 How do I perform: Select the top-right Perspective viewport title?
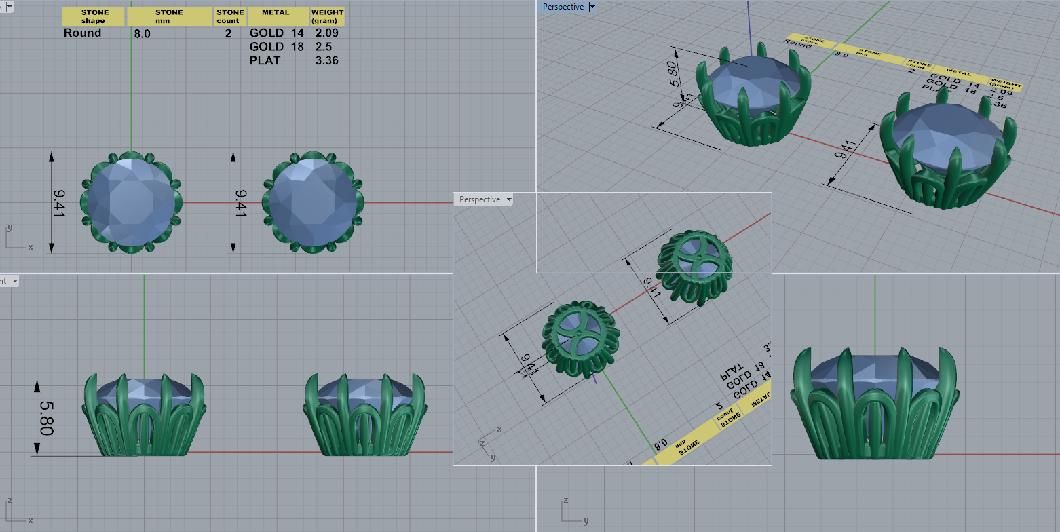click(x=563, y=7)
